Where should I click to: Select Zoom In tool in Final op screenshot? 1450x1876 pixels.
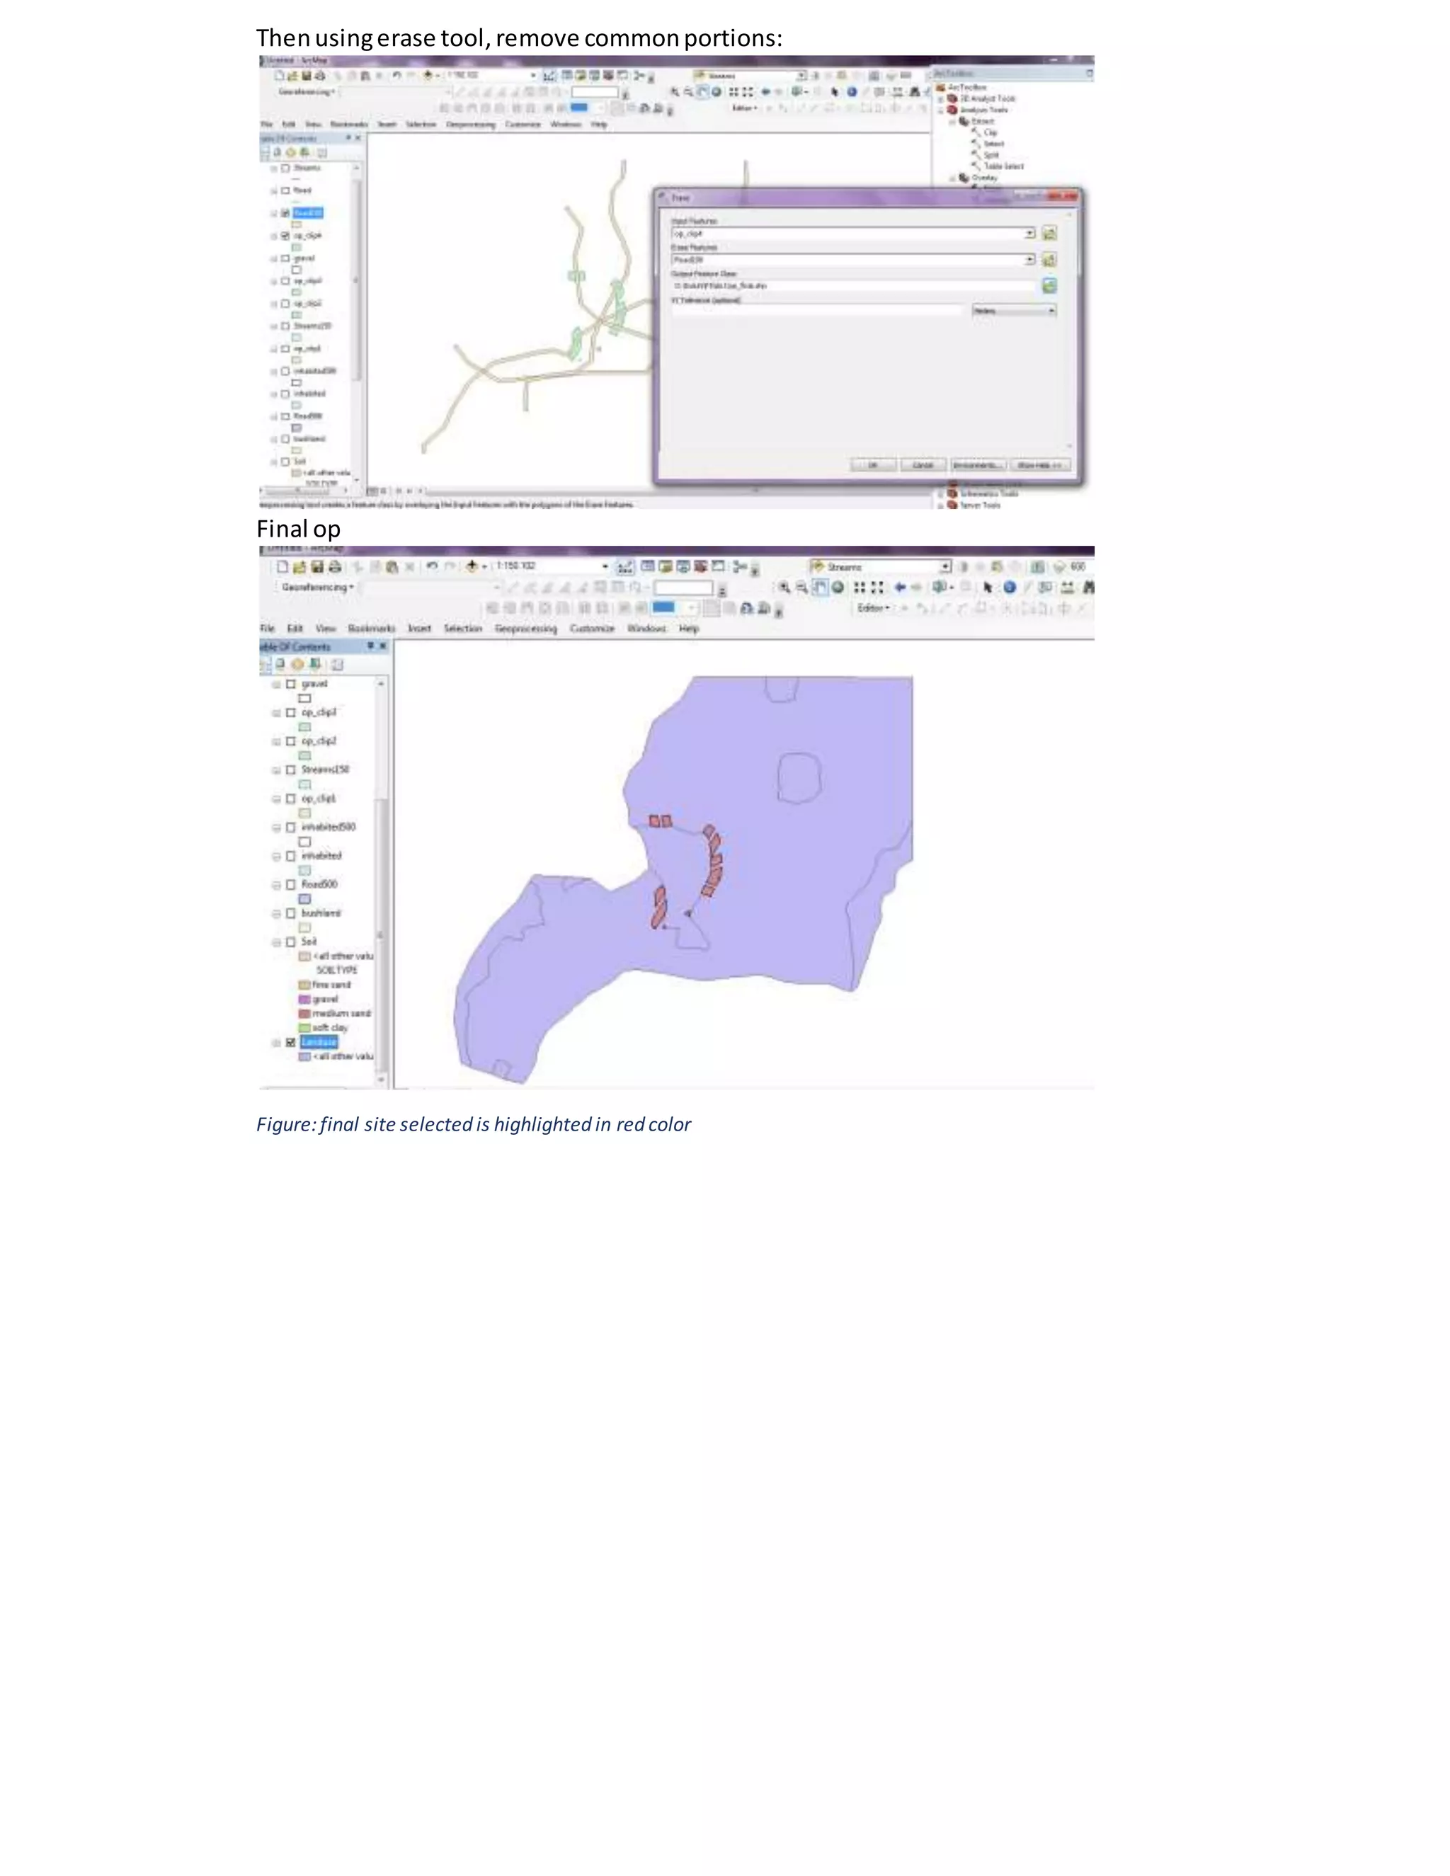click(784, 588)
